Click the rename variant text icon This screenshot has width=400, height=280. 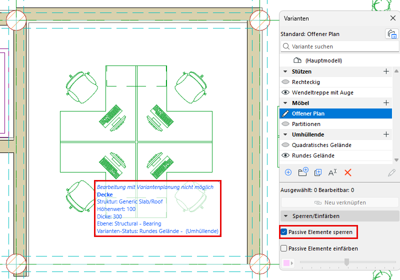point(332,172)
